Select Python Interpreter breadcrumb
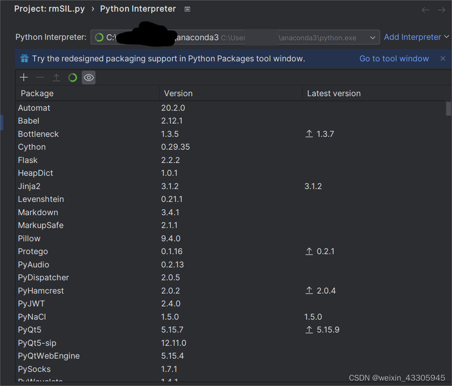This screenshot has width=452, height=386. pos(138,9)
